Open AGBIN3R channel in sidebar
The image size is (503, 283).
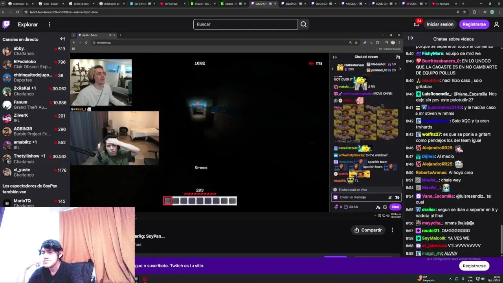(34, 131)
